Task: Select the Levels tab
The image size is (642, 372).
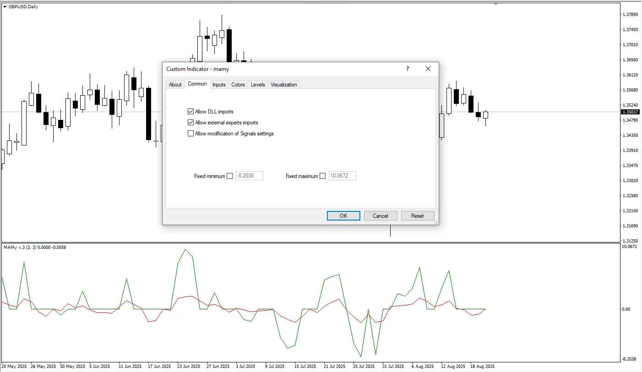Action: pyautogui.click(x=258, y=85)
